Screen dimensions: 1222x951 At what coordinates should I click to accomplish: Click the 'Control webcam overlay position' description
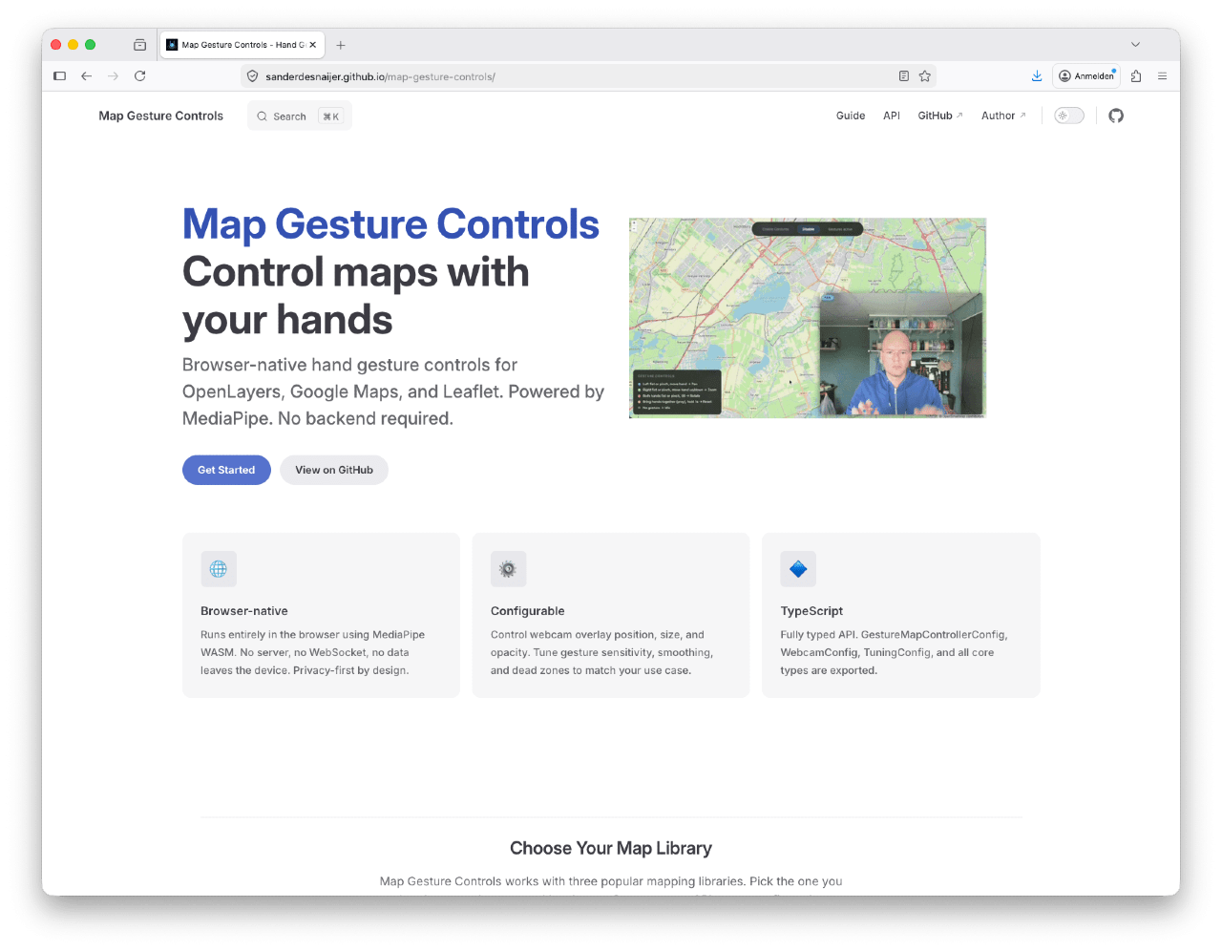pos(601,652)
